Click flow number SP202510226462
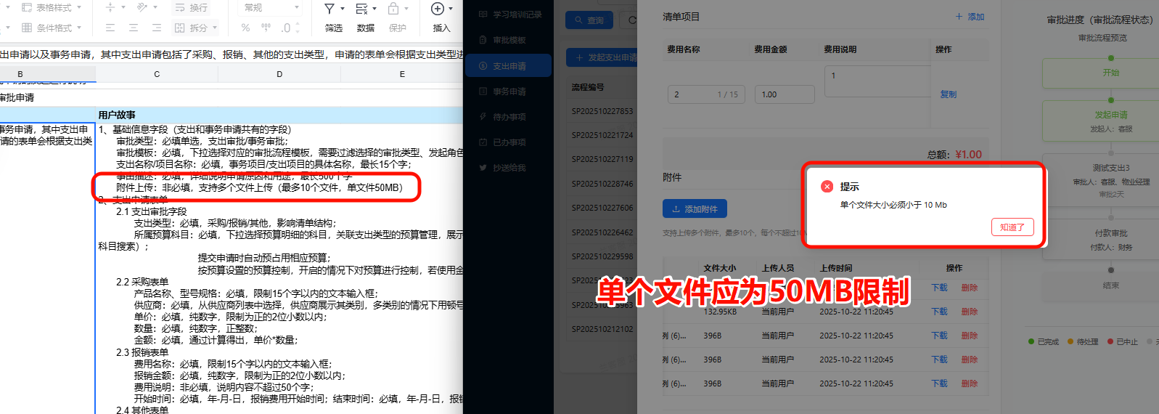Viewport: 1159px width, 414px height. coord(602,232)
